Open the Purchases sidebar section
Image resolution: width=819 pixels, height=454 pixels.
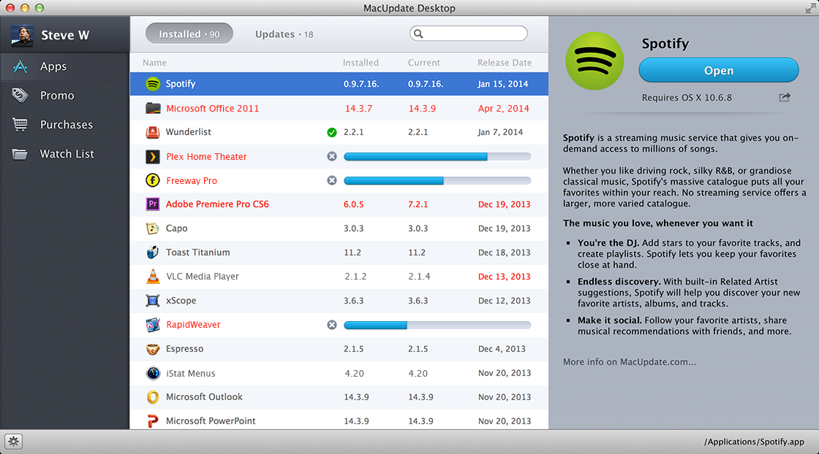65,125
